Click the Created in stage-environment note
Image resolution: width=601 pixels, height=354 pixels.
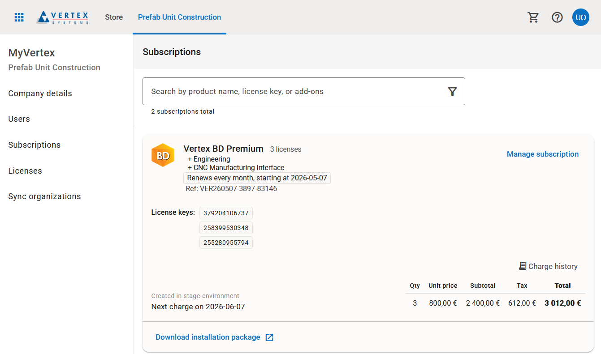click(195, 296)
